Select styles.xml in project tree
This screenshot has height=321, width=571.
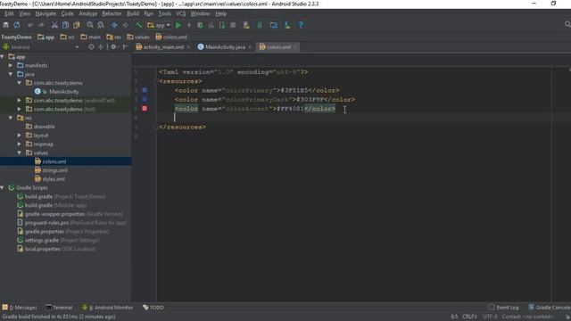tap(54, 179)
